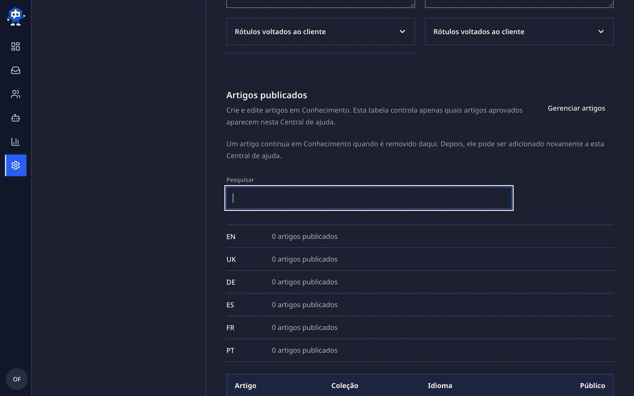
Task: Select the DE language row
Action: pyautogui.click(x=420, y=282)
